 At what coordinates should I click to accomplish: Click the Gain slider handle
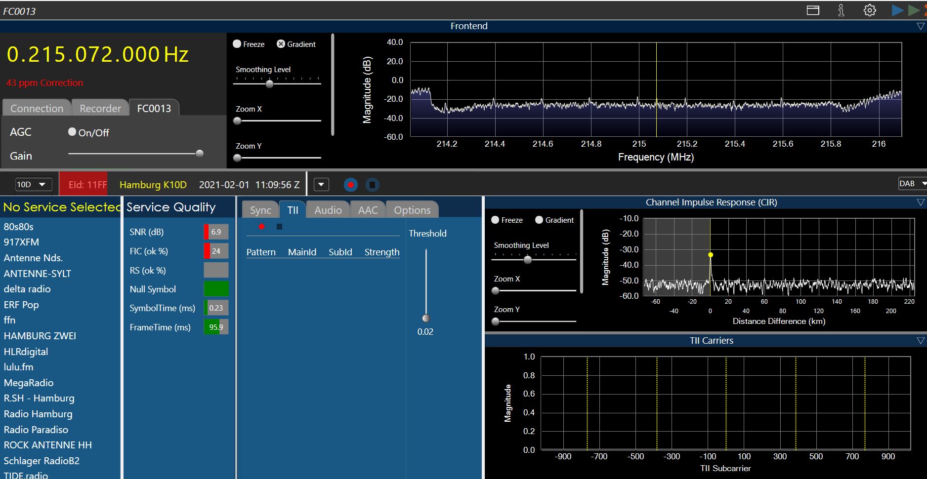tap(200, 154)
